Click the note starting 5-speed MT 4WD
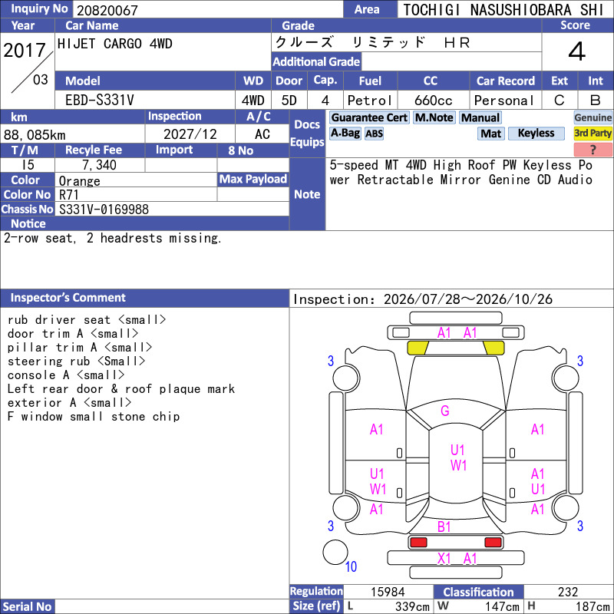This screenshot has width=614, height=614. pos(461,172)
